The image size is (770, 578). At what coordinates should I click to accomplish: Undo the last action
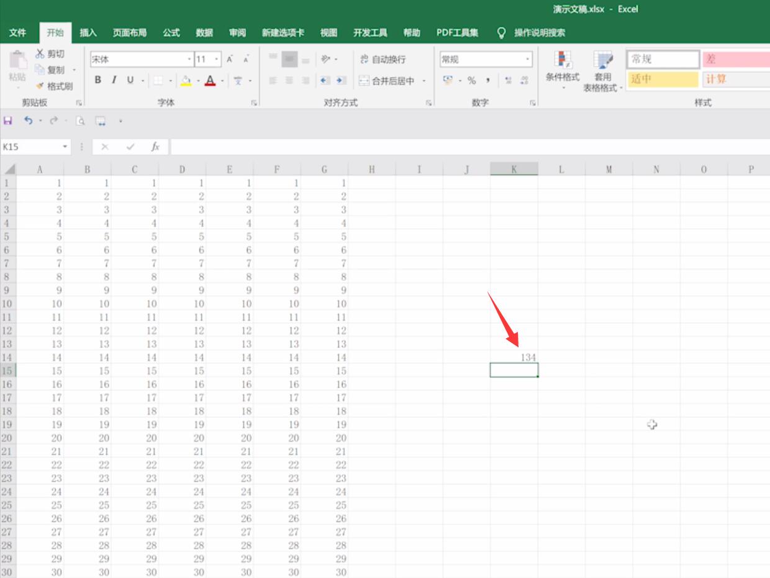pyautogui.click(x=28, y=121)
